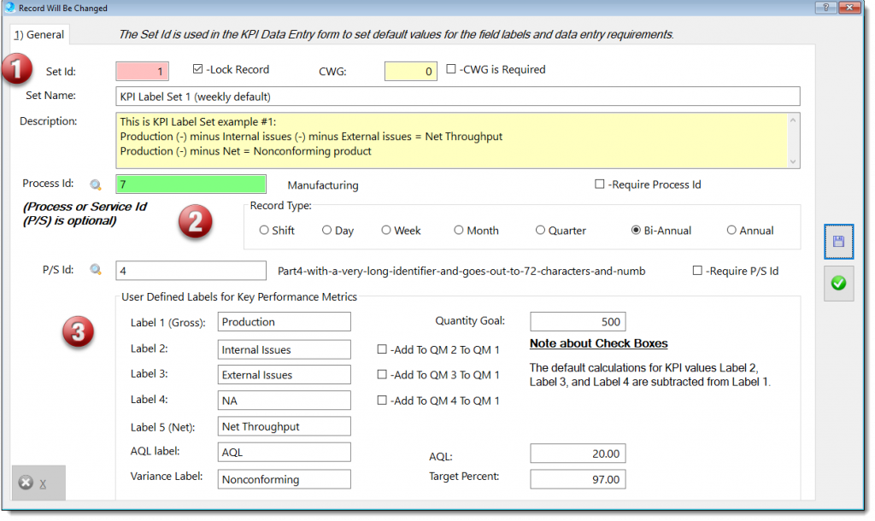This screenshot has width=875, height=521.
Task: Select the Bi-Annual record type
Action: [636, 230]
